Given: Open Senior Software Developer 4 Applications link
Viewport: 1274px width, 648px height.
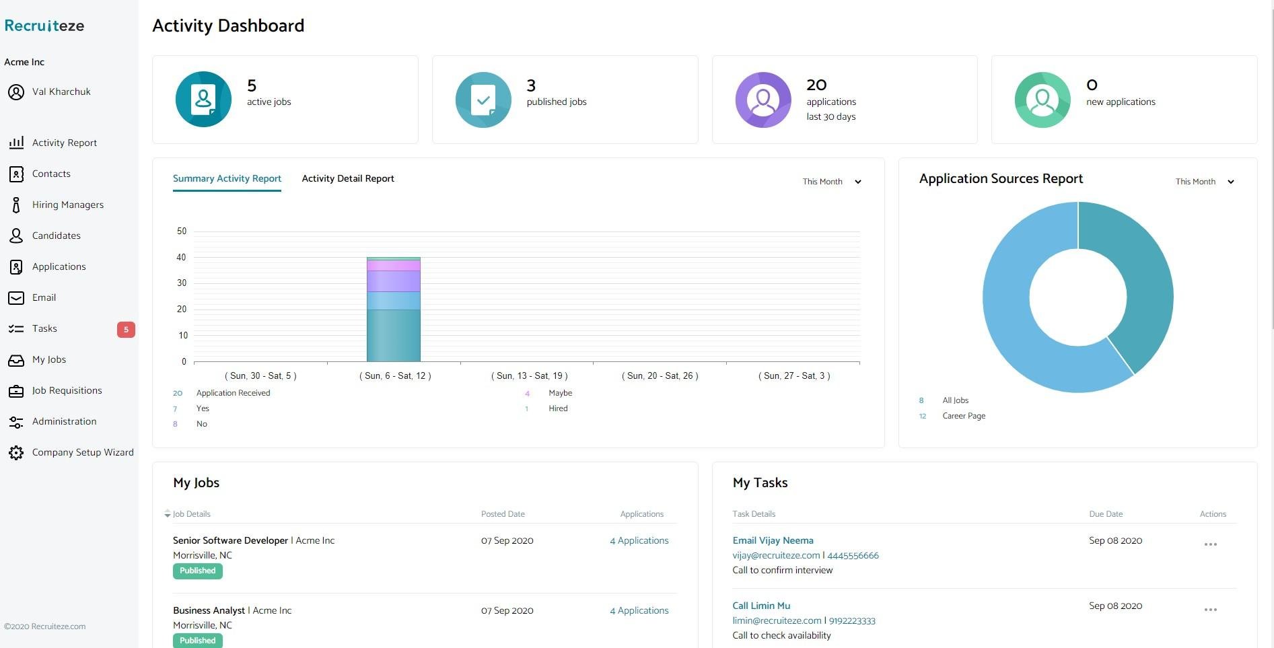Looking at the screenshot, I should (639, 540).
